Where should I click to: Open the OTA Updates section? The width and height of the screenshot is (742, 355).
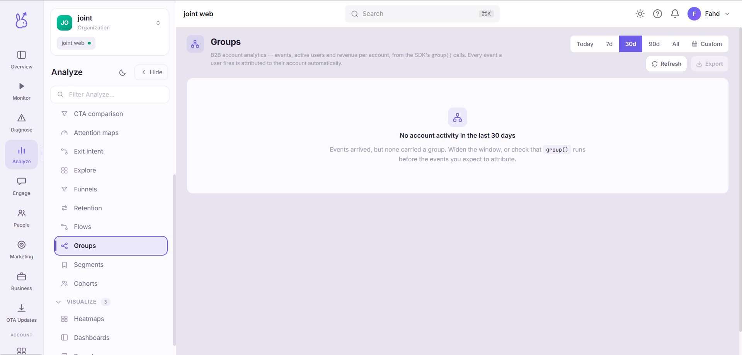click(x=22, y=314)
